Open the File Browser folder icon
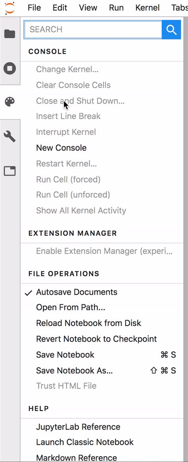The image size is (188, 462). [x=10, y=34]
